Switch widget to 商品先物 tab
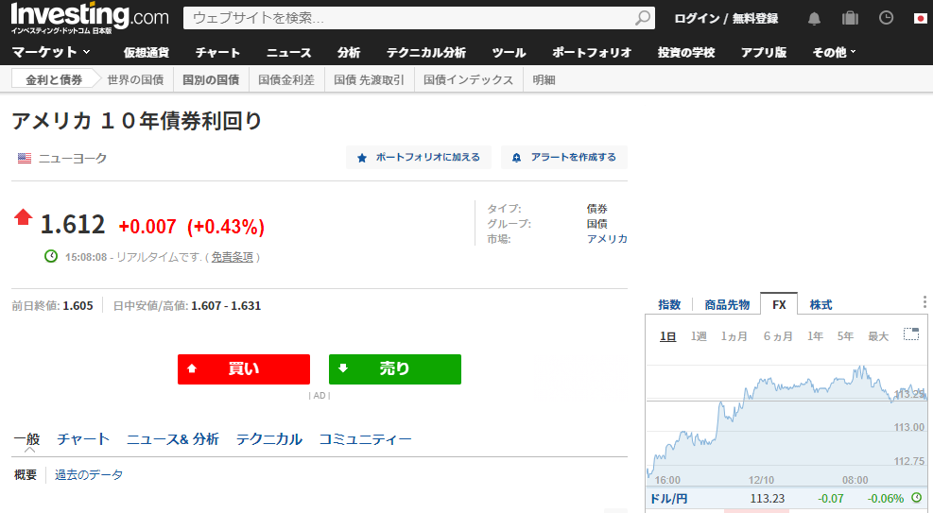Viewport: 933px width, 513px height. [727, 305]
